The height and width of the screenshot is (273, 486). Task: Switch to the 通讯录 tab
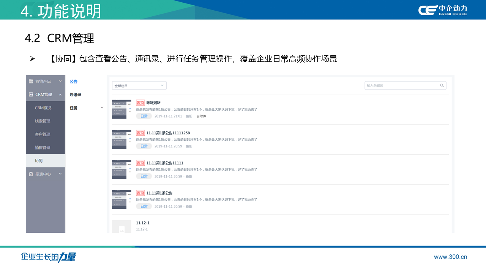pyautogui.click(x=75, y=95)
